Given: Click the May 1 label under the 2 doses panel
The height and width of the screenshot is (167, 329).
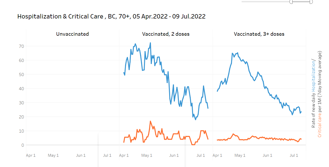Looking at the screenshot, I should click(x=147, y=155).
